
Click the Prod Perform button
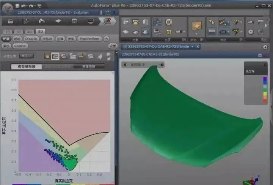point(89,39)
